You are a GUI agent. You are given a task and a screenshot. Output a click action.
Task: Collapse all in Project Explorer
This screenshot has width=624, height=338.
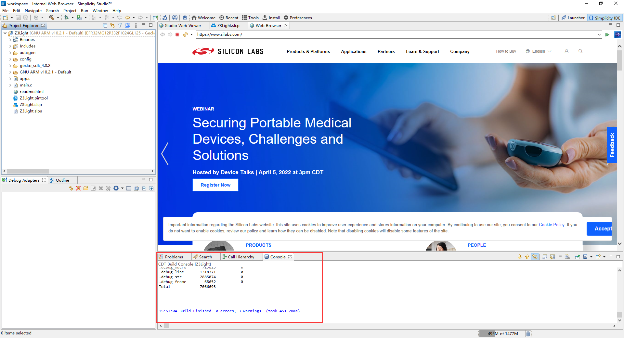[x=105, y=25]
